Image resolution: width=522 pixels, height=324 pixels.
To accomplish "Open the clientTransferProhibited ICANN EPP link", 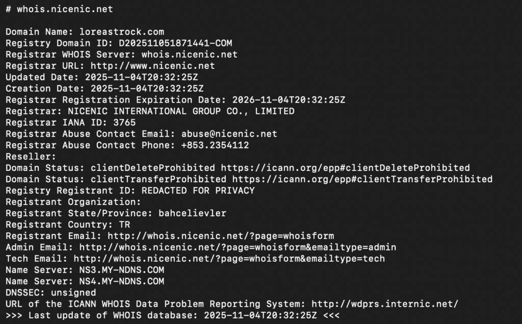I will point(362,179).
